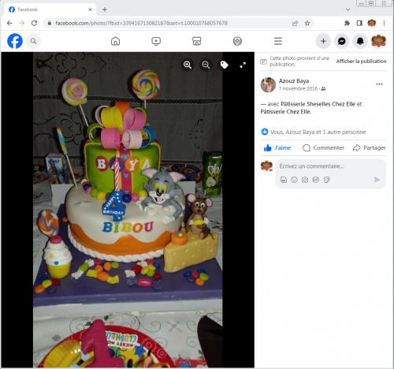Open the like reaction count icon
The width and height of the screenshot is (394, 369).
click(x=265, y=132)
